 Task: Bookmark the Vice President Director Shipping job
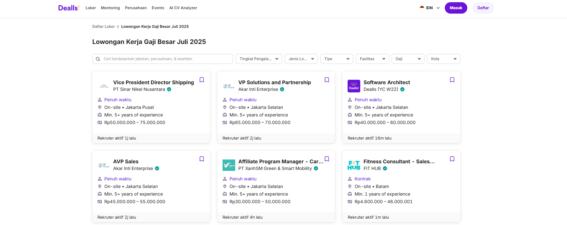(x=202, y=80)
